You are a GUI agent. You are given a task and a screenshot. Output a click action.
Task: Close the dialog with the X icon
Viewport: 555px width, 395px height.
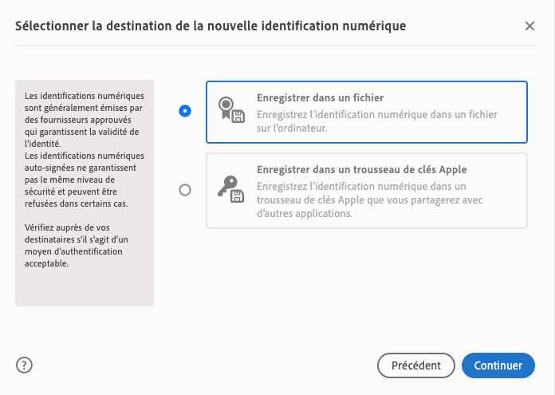point(530,26)
